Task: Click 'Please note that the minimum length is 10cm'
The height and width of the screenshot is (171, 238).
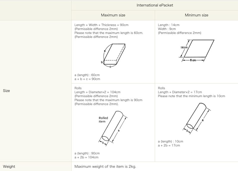Action: pos(191,96)
